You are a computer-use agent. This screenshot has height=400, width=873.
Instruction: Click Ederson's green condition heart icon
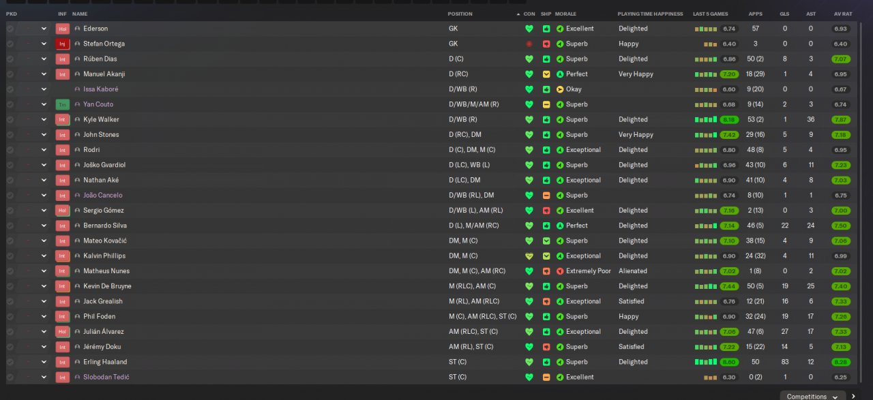(529, 29)
